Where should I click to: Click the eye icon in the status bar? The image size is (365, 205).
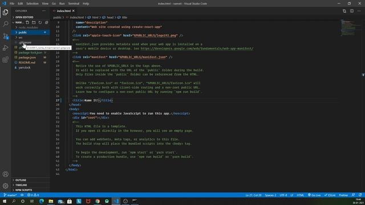click(22, 195)
